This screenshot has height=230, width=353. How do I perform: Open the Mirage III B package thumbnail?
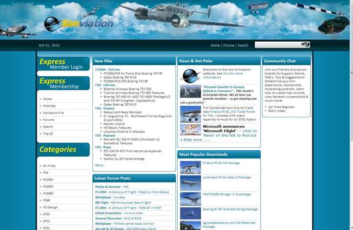(x=190, y=199)
